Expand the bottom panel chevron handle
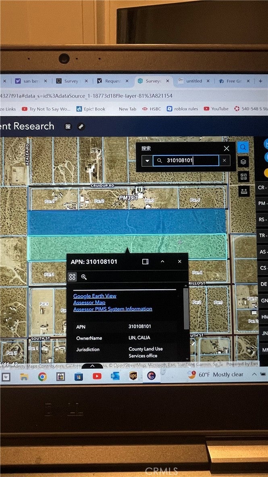 (92, 366)
